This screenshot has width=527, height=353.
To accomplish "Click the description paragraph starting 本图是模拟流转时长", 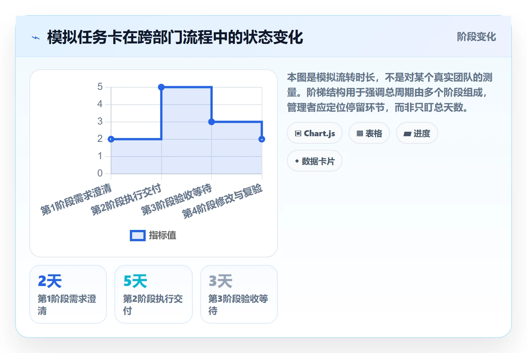I will pos(390,93).
